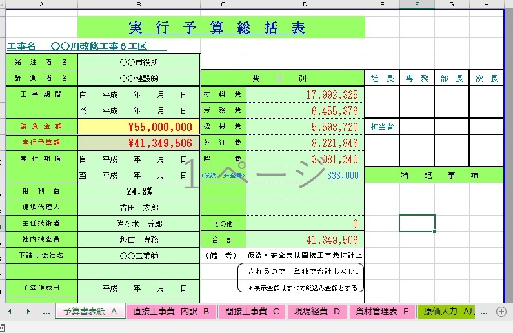Select the 17,992,325 material cost cell

(305, 94)
